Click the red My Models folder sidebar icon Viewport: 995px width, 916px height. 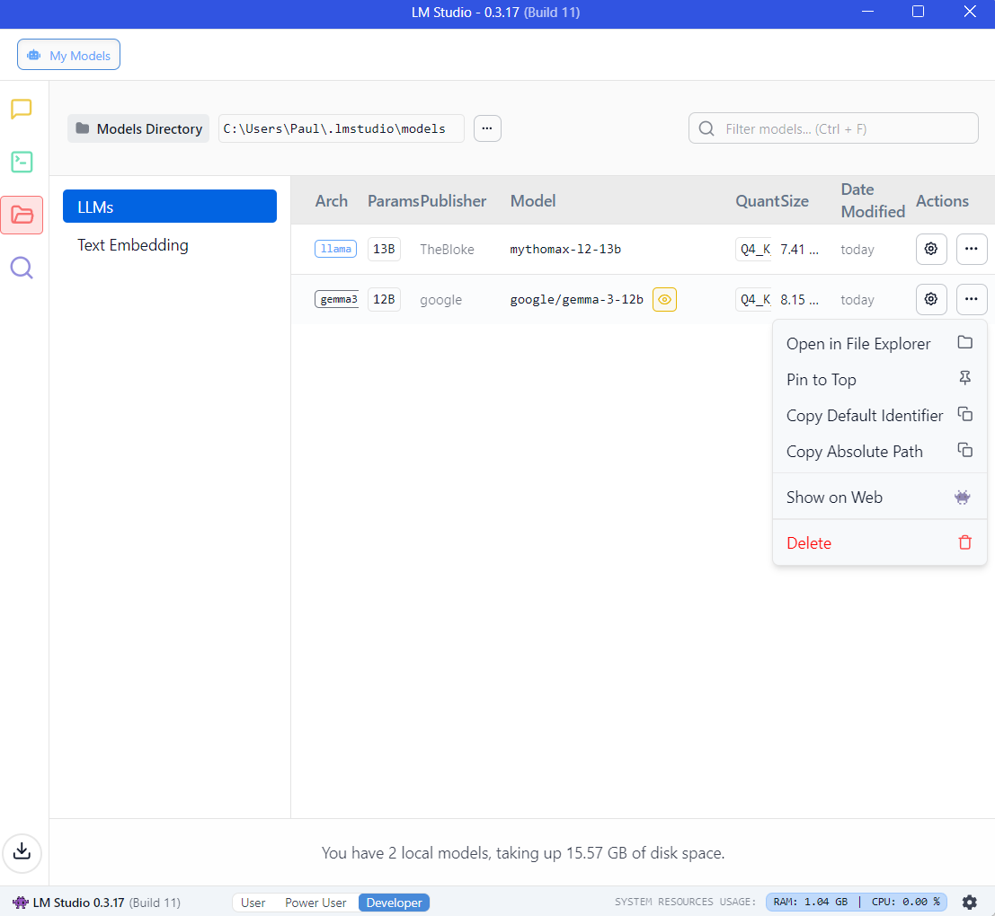tap(22, 215)
